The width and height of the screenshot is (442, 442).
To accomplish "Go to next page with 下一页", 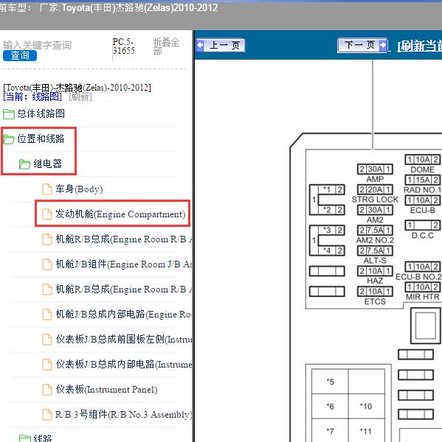I will pyautogui.click(x=362, y=45).
